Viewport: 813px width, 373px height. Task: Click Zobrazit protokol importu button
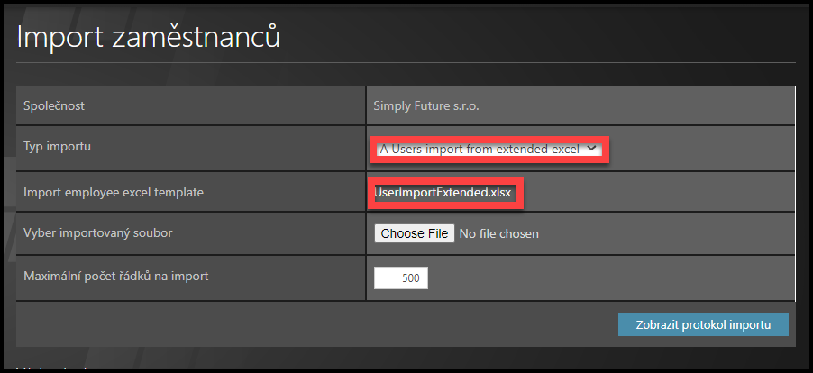coord(703,324)
